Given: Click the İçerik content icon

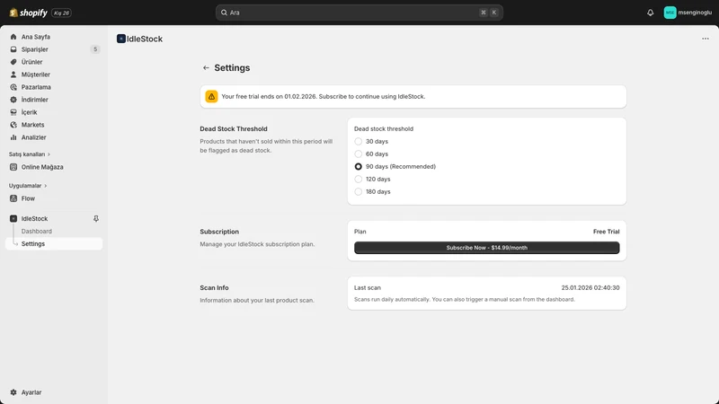Looking at the screenshot, I should pyautogui.click(x=13, y=112).
